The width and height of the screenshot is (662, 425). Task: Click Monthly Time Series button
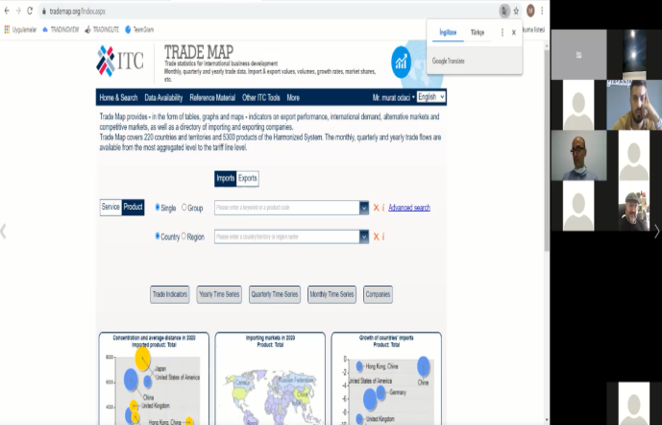(331, 294)
